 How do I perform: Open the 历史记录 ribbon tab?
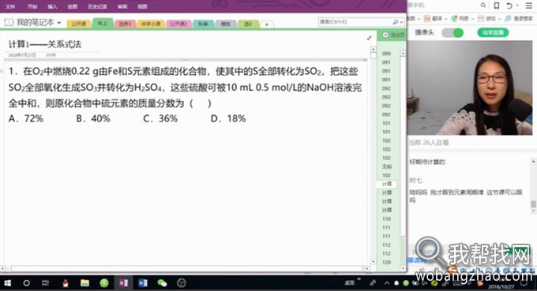(x=97, y=6)
